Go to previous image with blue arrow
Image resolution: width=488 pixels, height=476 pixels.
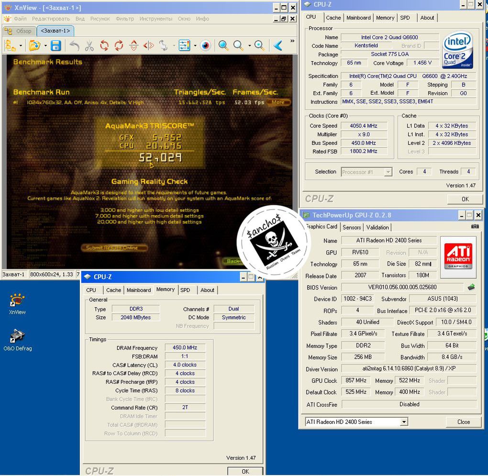pyautogui.click(x=278, y=46)
